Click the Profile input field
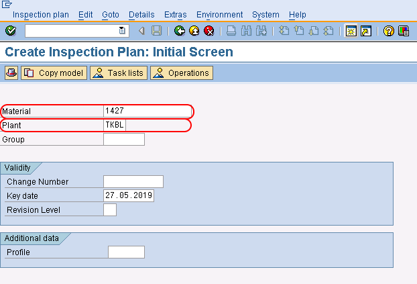Viewport: 417px width, 284px height. (x=126, y=252)
